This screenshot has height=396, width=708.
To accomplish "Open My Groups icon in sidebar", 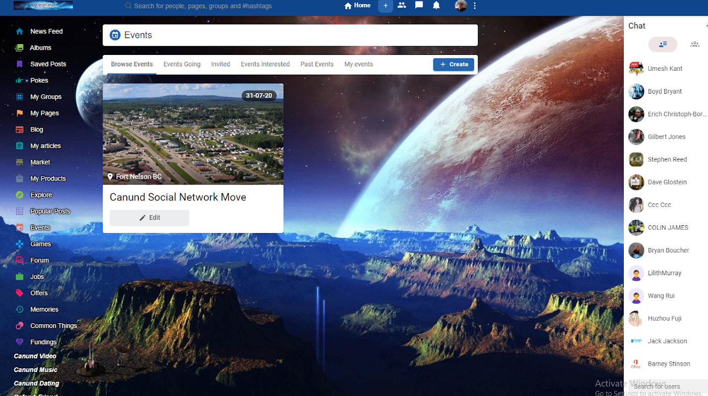I will point(19,97).
